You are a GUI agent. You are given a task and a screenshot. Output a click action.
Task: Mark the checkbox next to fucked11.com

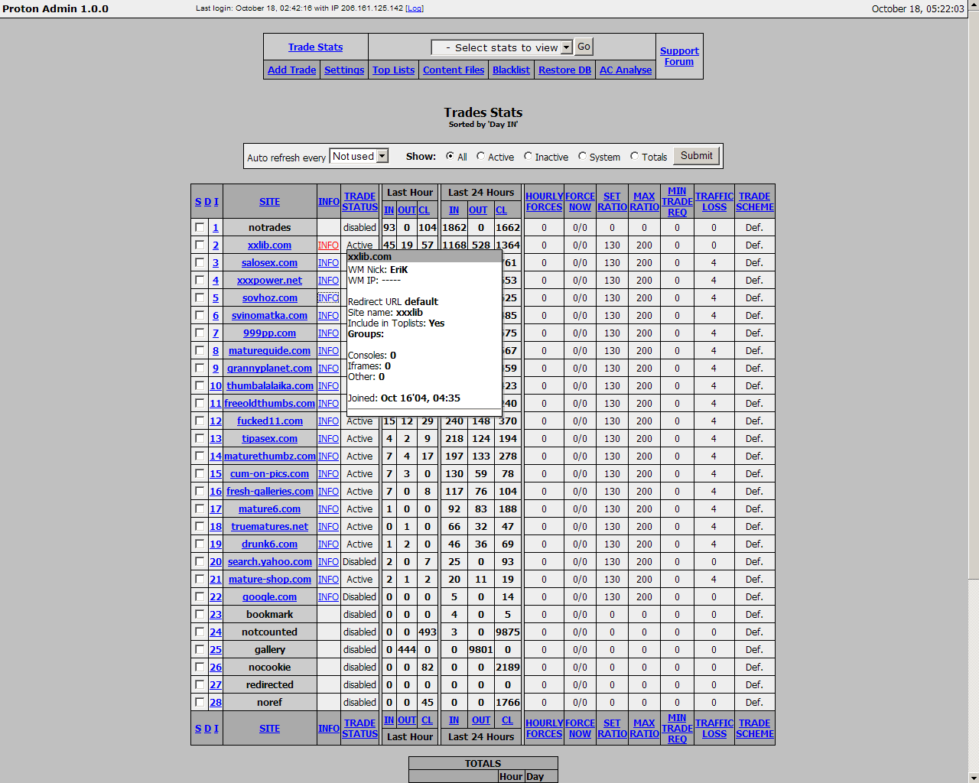pyautogui.click(x=200, y=421)
